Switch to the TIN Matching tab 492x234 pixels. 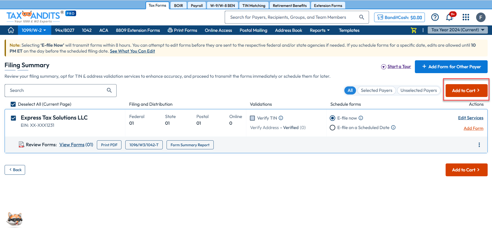(254, 5)
